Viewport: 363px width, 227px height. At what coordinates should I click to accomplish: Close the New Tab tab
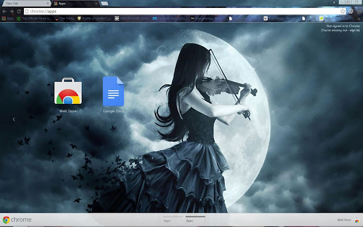[x=48, y=3]
